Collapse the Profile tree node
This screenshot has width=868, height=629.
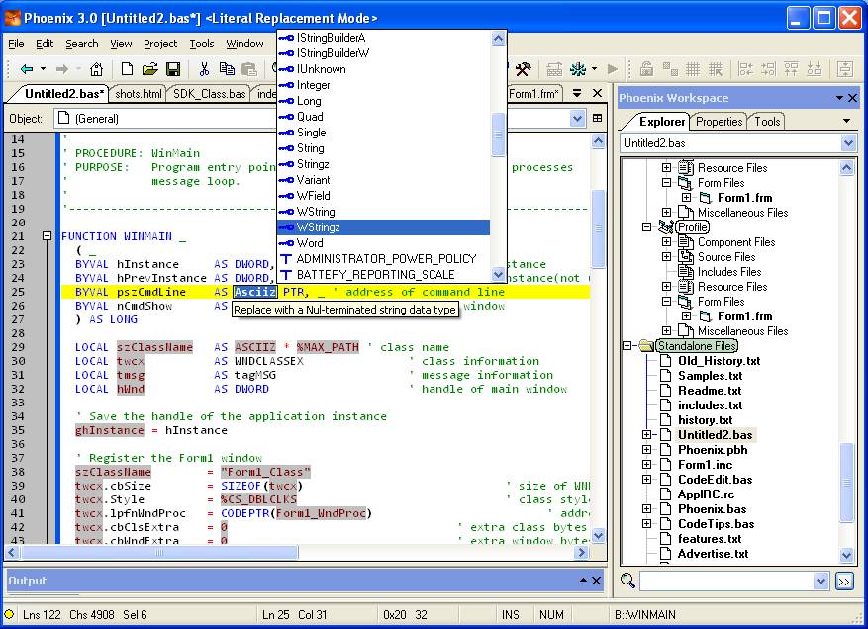click(x=646, y=226)
